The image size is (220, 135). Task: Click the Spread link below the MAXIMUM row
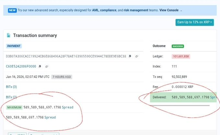tap(50, 117)
